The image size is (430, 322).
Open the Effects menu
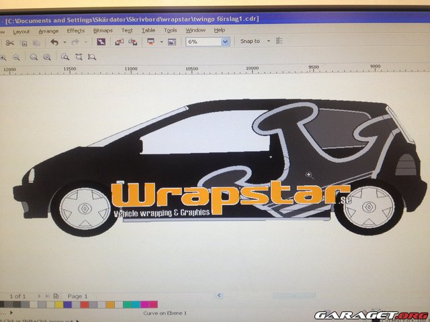76,31
